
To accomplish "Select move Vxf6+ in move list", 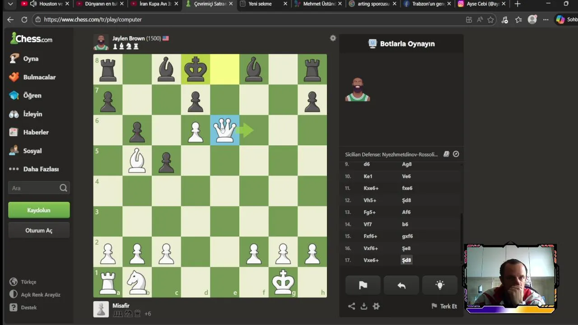I will (371, 248).
